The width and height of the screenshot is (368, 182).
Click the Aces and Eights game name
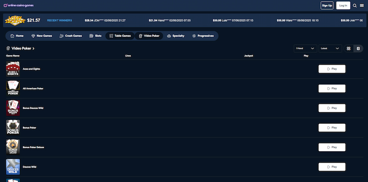(31, 69)
